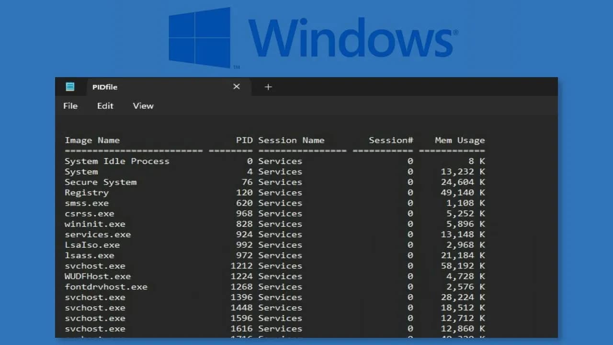Screen dimensions: 613x345
Task: Open the File menu
Action: click(x=70, y=106)
